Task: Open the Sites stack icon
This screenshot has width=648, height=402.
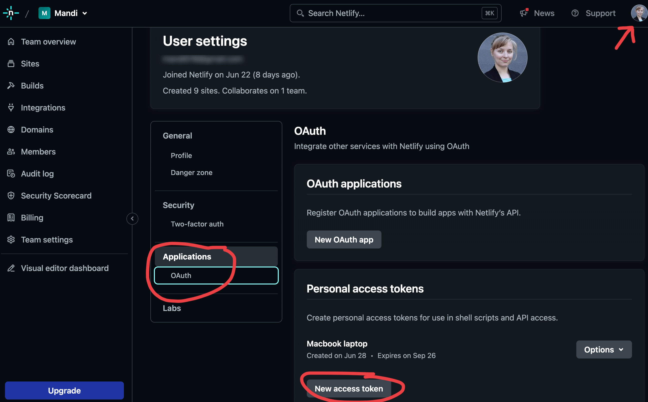Action: coord(11,64)
